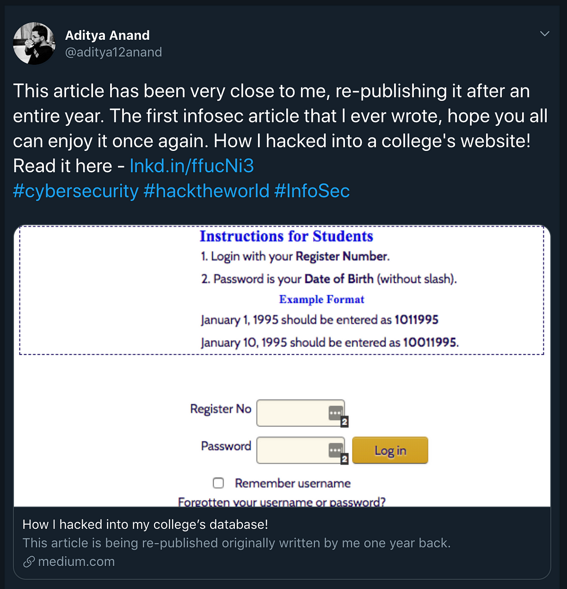Open the article card title about college's database
This screenshot has width=567, height=589.
145,524
